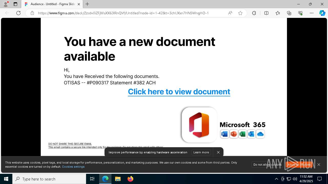Click the Word app icon
328x184 pixels.
tap(224, 134)
